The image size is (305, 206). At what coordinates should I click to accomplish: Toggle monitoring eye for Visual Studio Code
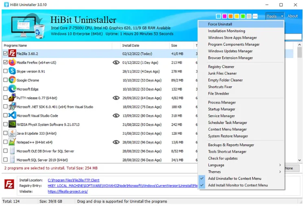click(x=116, y=116)
